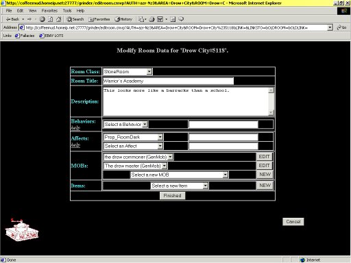Go to the Home page icon
The width and height of the screenshot is (351, 263).
59,19
